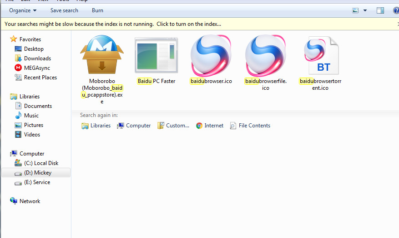Search again in Libraries
The height and width of the screenshot is (238, 399).
96,126
